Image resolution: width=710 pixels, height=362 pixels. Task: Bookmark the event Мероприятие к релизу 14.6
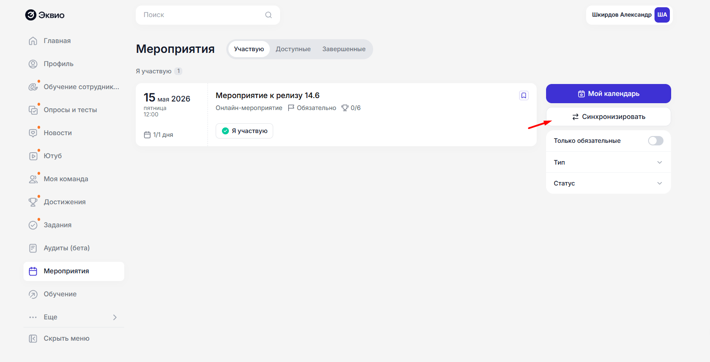pos(524,96)
